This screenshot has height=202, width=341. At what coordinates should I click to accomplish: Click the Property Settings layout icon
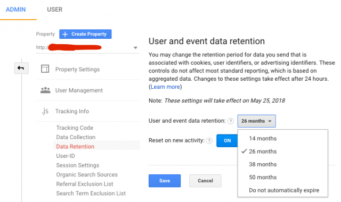45,69
